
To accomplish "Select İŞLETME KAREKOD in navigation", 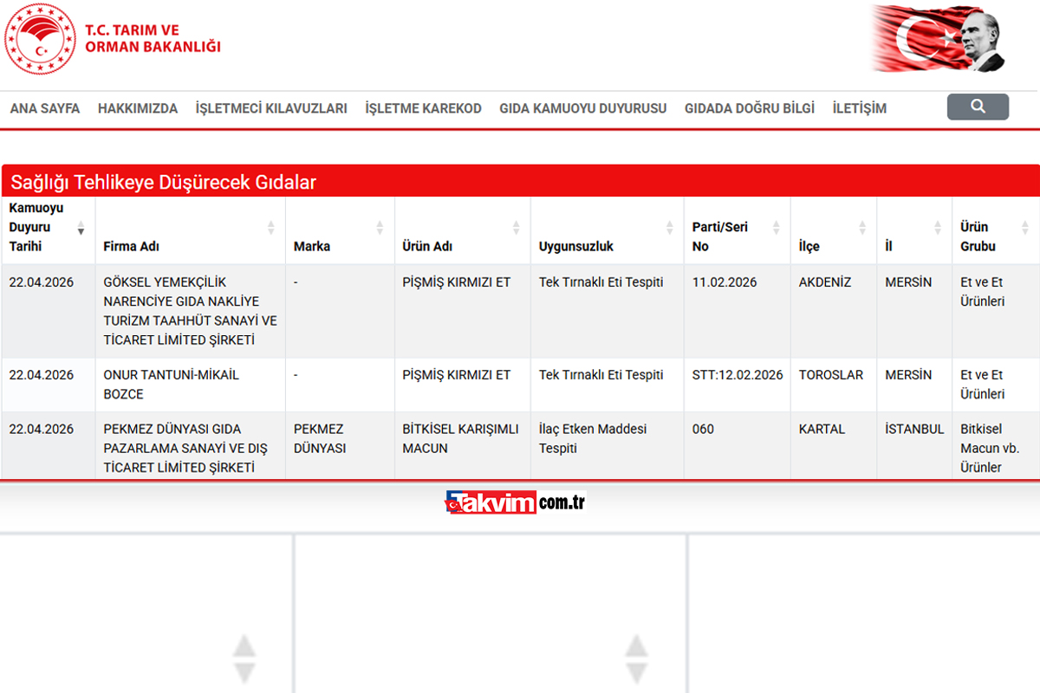I will (423, 108).
